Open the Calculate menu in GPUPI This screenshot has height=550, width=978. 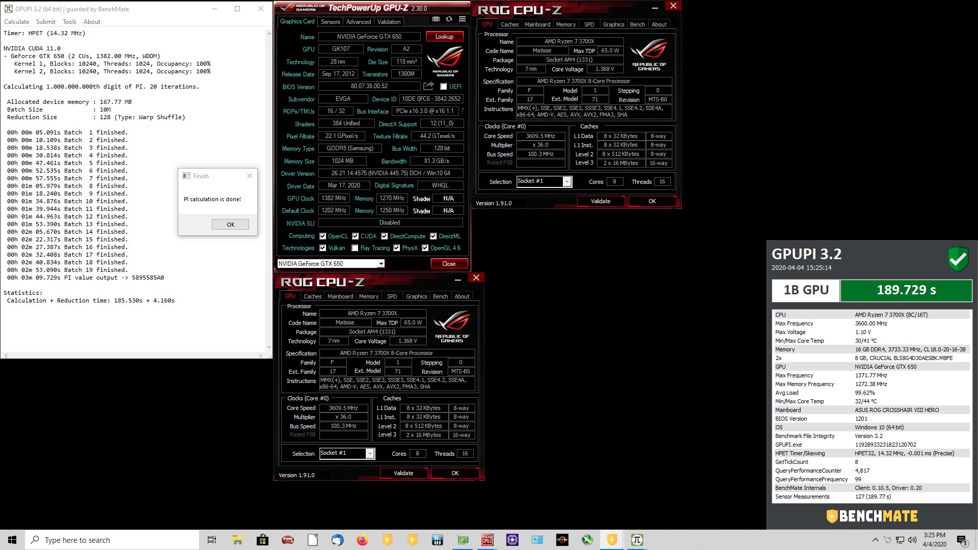coord(17,22)
